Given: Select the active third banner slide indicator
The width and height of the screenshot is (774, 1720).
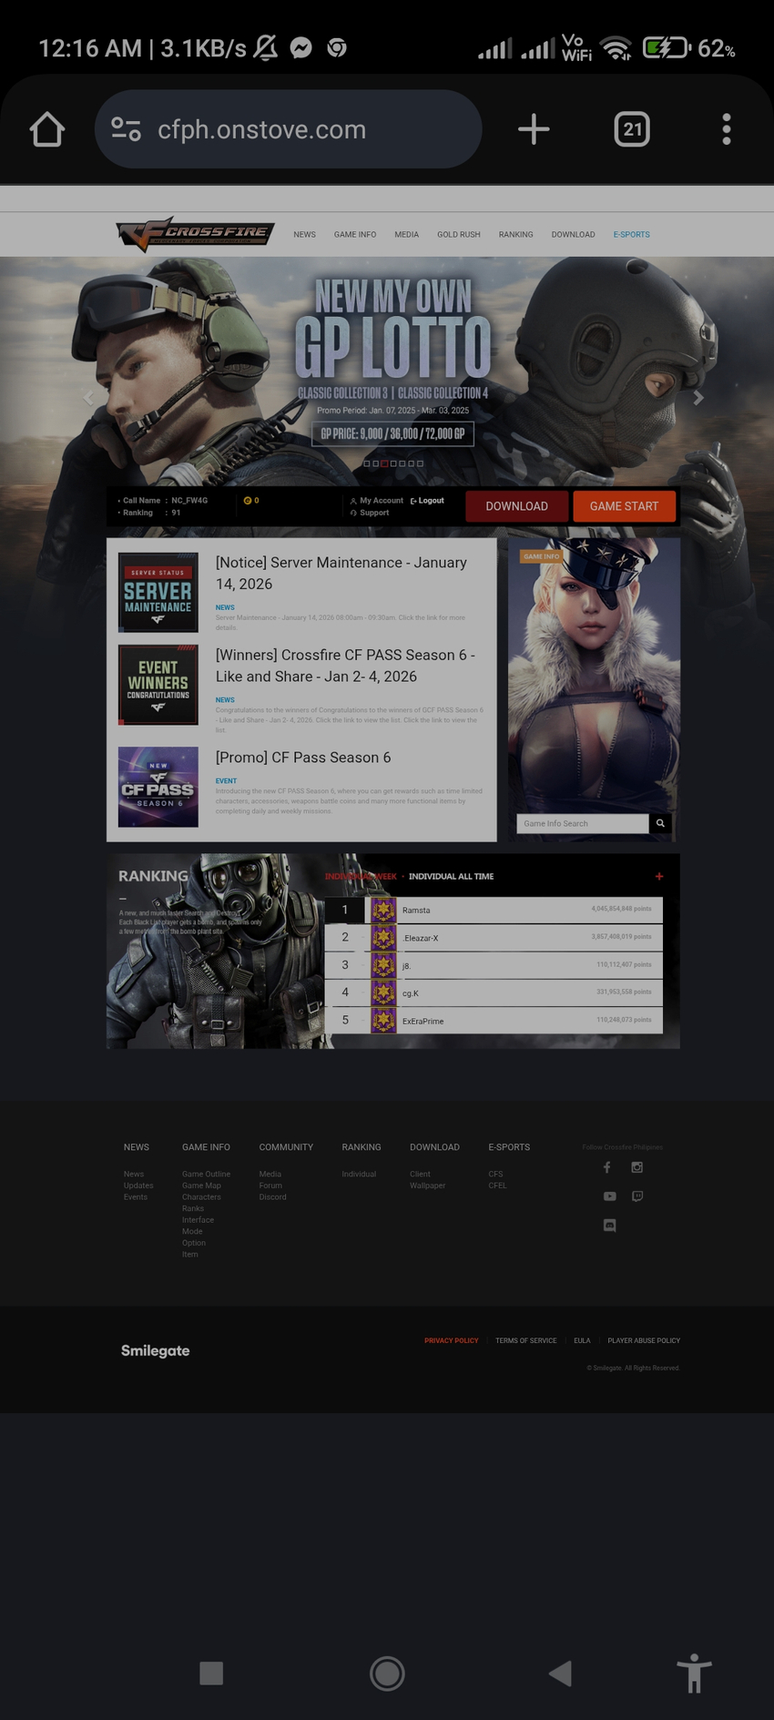Looking at the screenshot, I should click(384, 463).
